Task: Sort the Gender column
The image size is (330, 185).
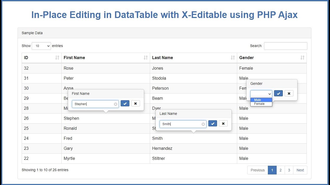Action: pyautogui.click(x=272, y=58)
